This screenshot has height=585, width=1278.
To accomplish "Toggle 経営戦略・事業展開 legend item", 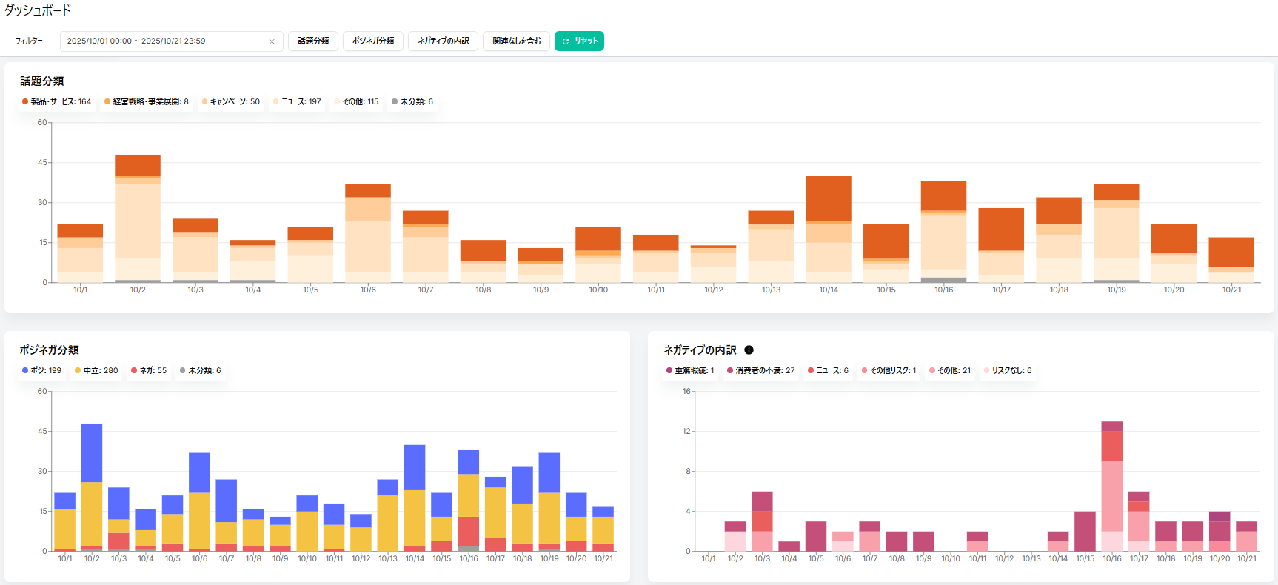I will click(146, 102).
